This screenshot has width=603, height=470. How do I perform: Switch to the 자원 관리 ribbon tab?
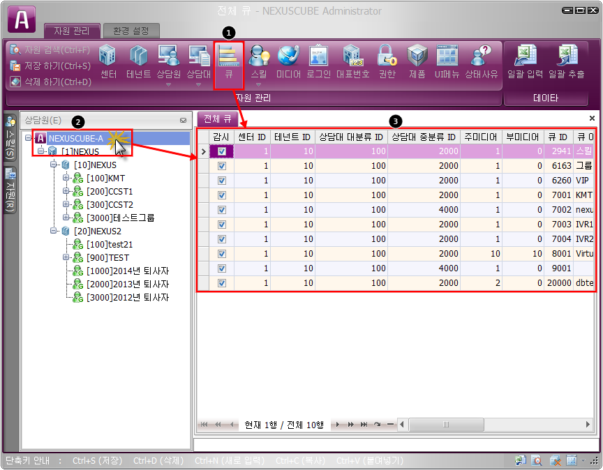tap(72, 31)
